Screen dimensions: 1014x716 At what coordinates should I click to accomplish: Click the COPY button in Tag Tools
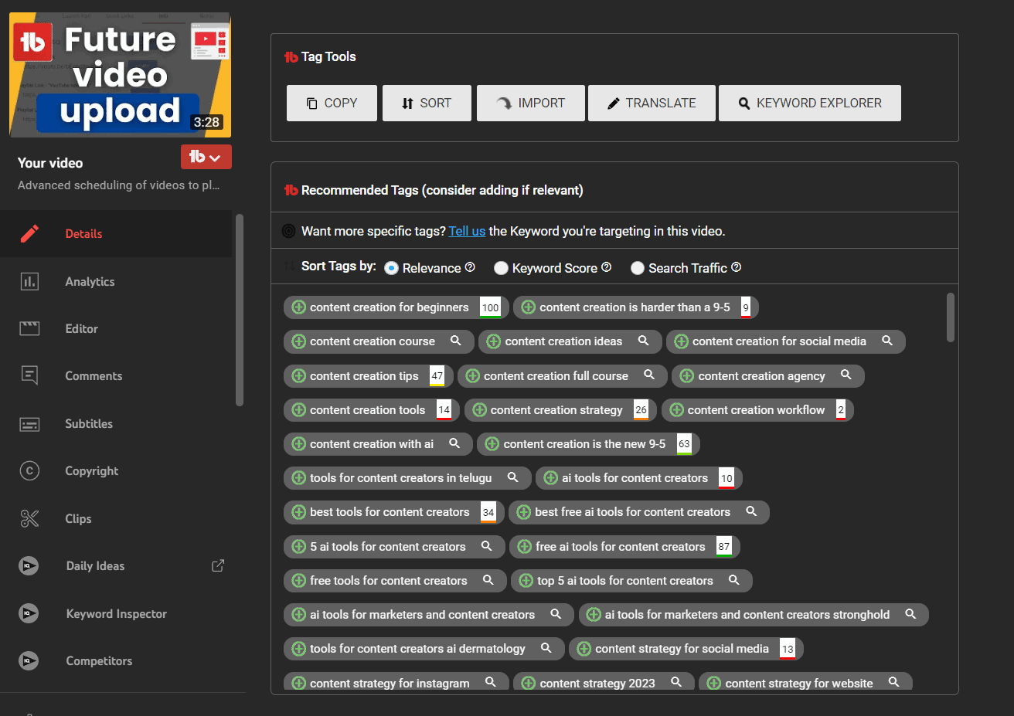coord(332,102)
